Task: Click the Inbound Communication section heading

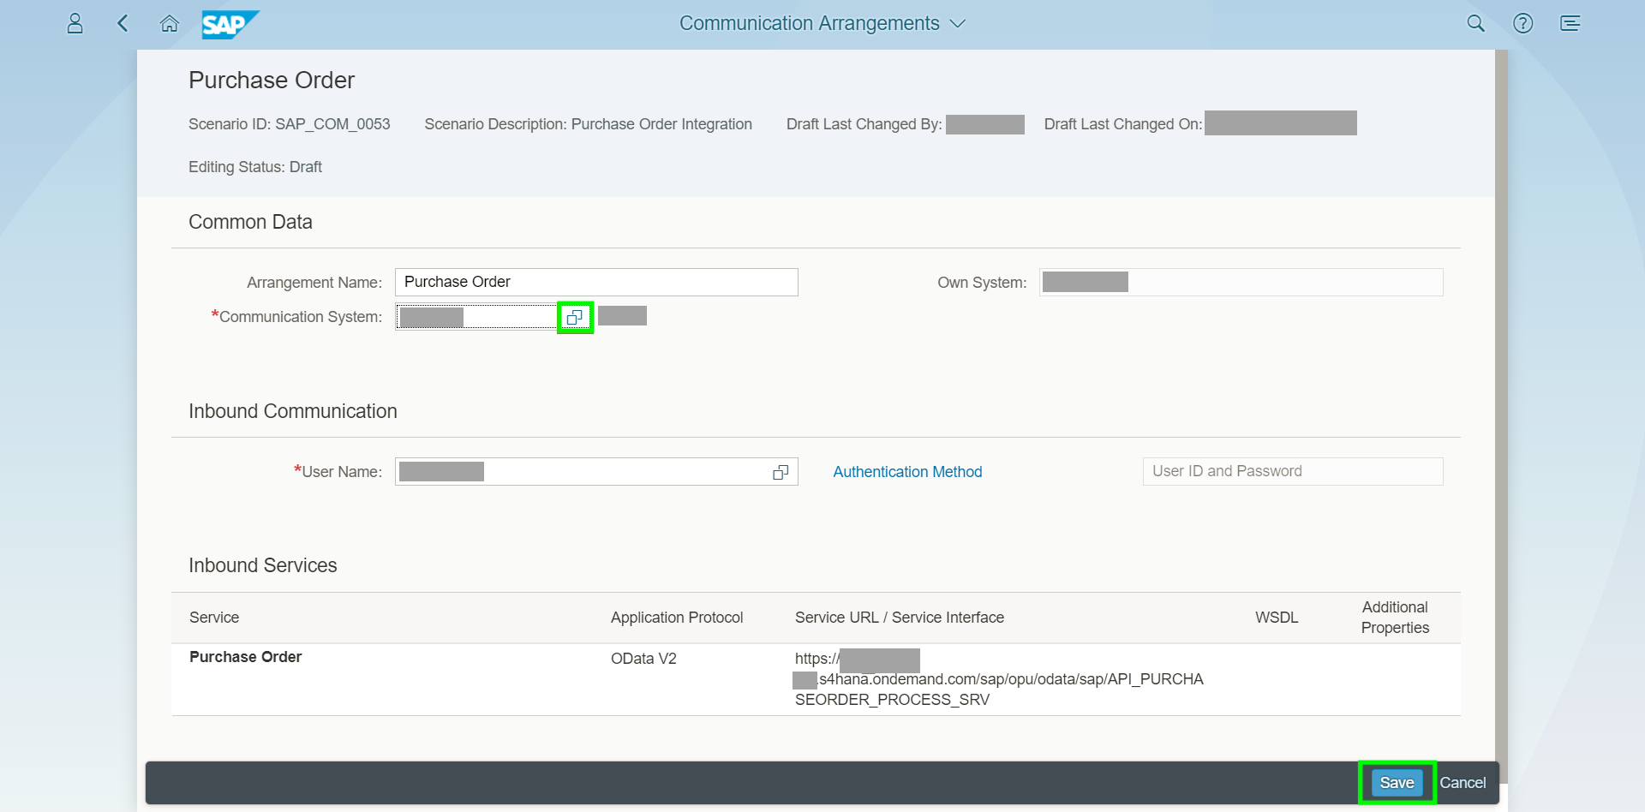Action: click(293, 411)
